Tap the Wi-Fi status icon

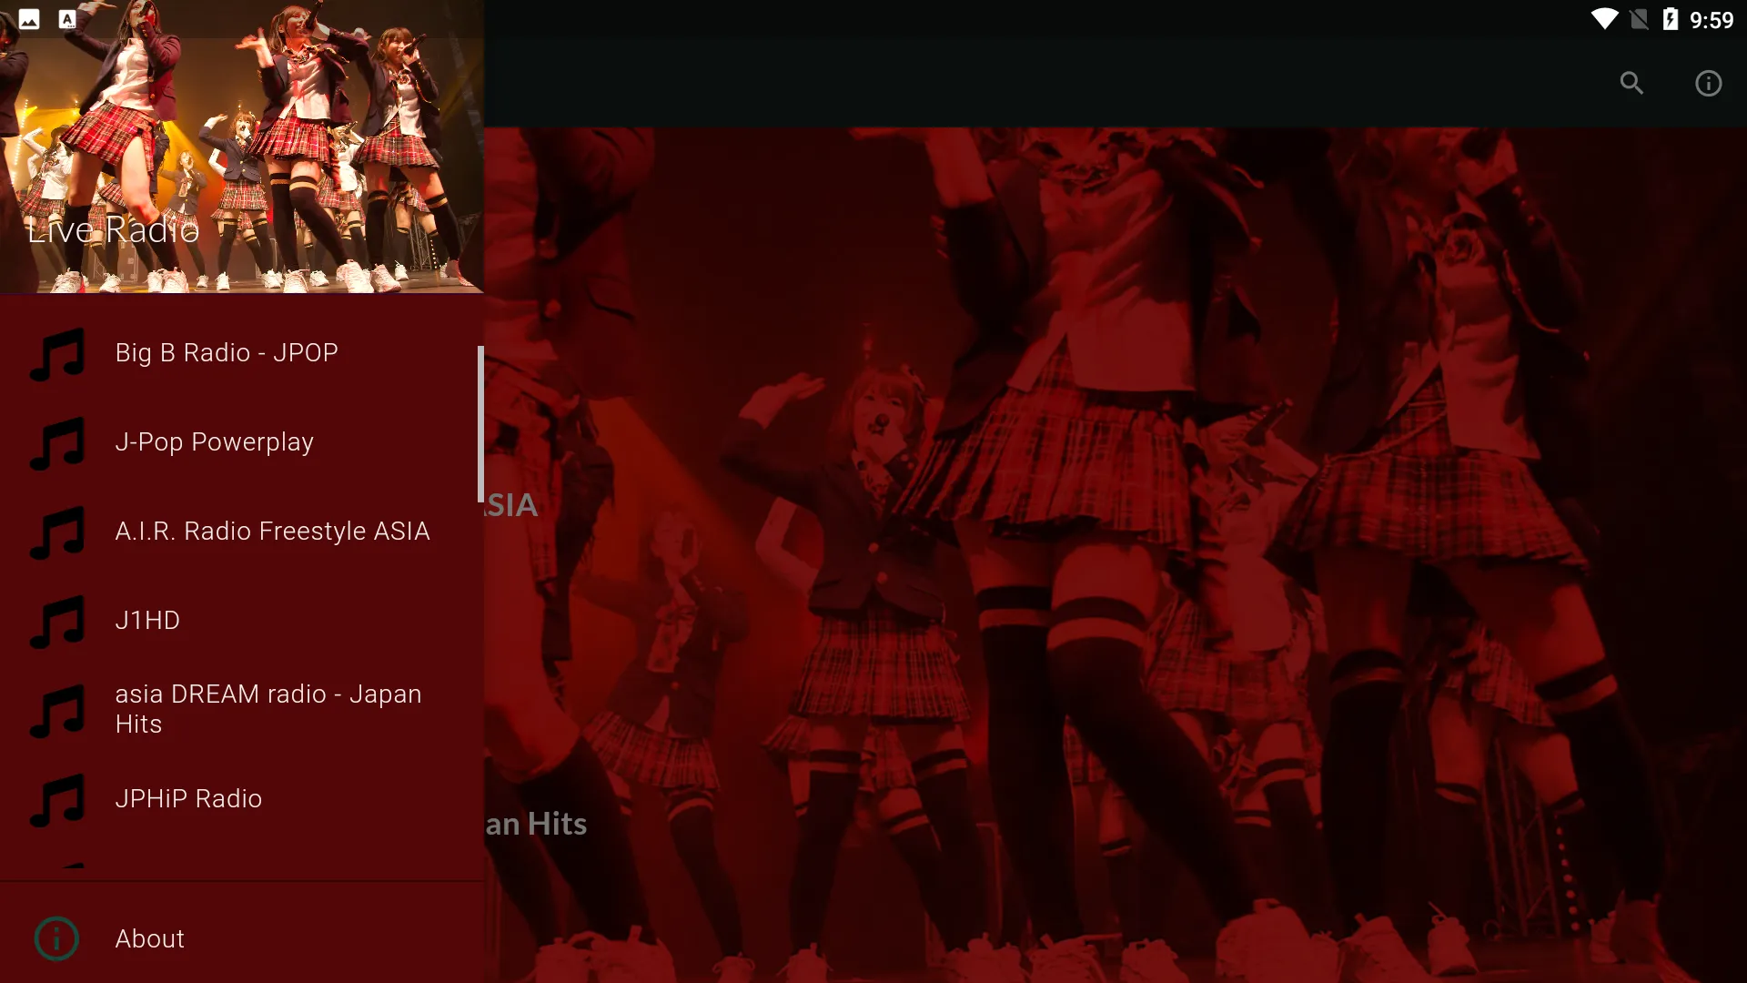[x=1604, y=19]
